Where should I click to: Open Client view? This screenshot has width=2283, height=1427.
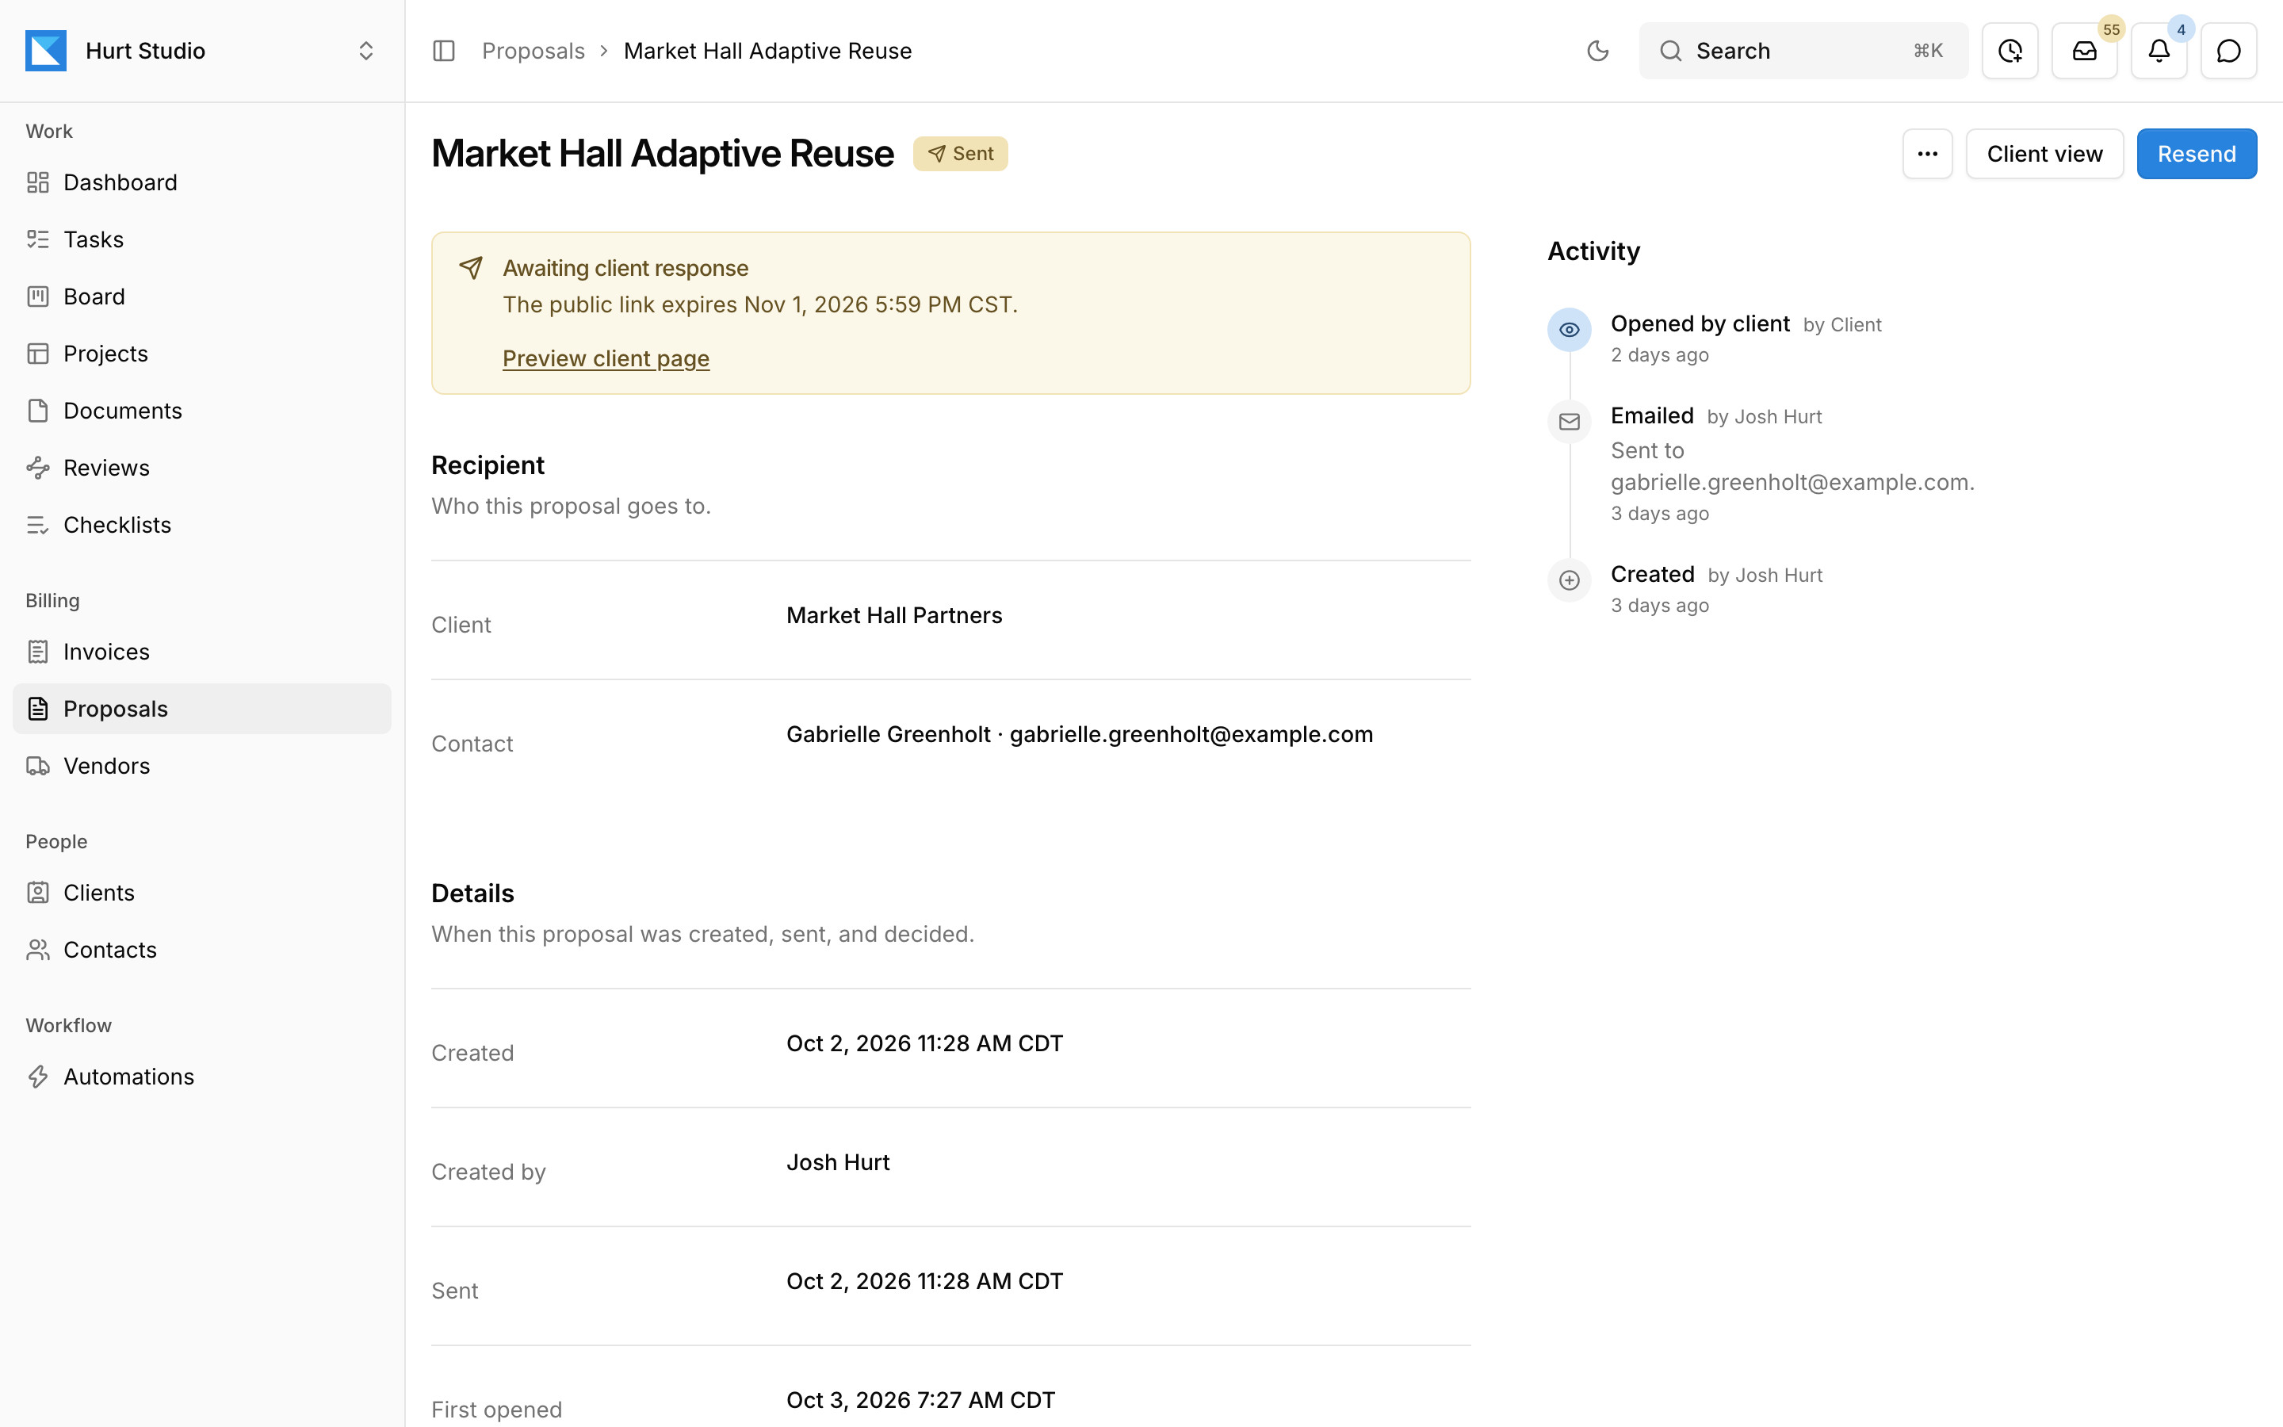(x=2044, y=154)
